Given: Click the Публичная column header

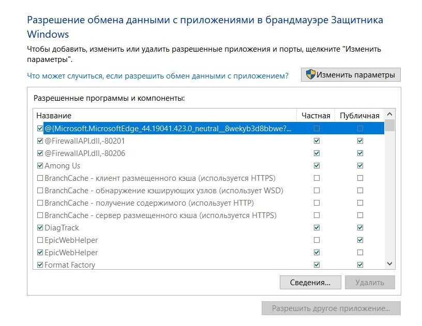Looking at the screenshot, I should click(x=359, y=116).
